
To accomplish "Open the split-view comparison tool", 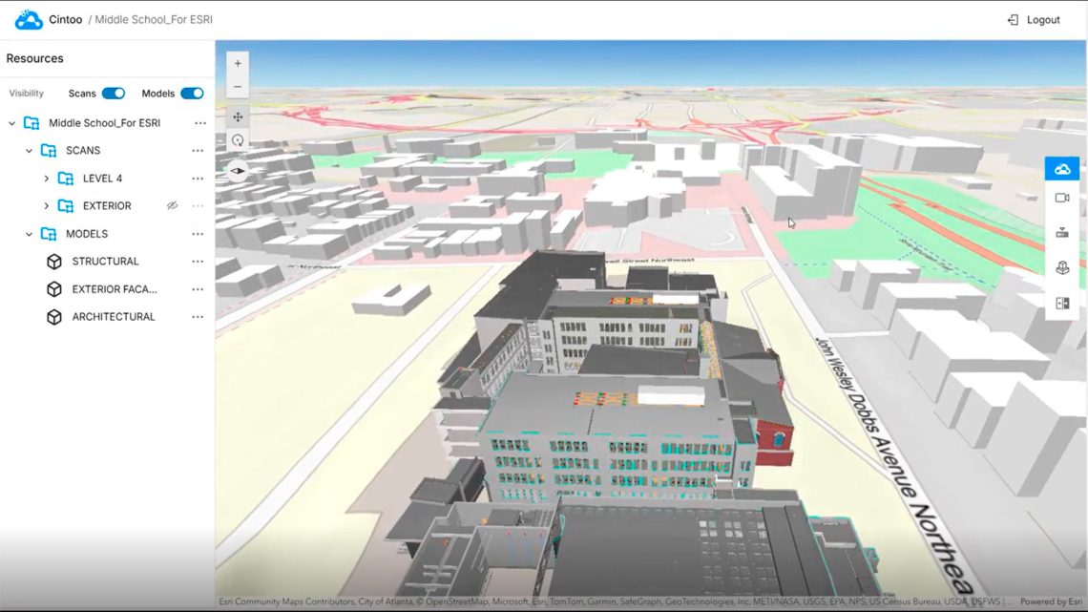I will [1062, 303].
